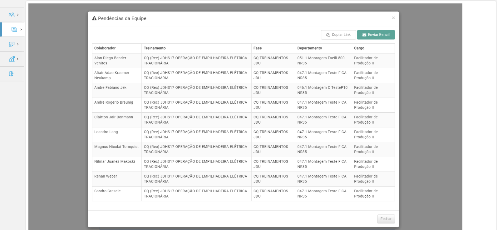Expand the chevron beside the growth chart icon

click(18, 59)
